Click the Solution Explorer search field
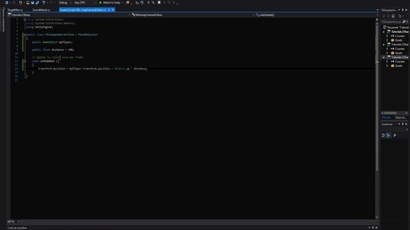 click(391, 22)
